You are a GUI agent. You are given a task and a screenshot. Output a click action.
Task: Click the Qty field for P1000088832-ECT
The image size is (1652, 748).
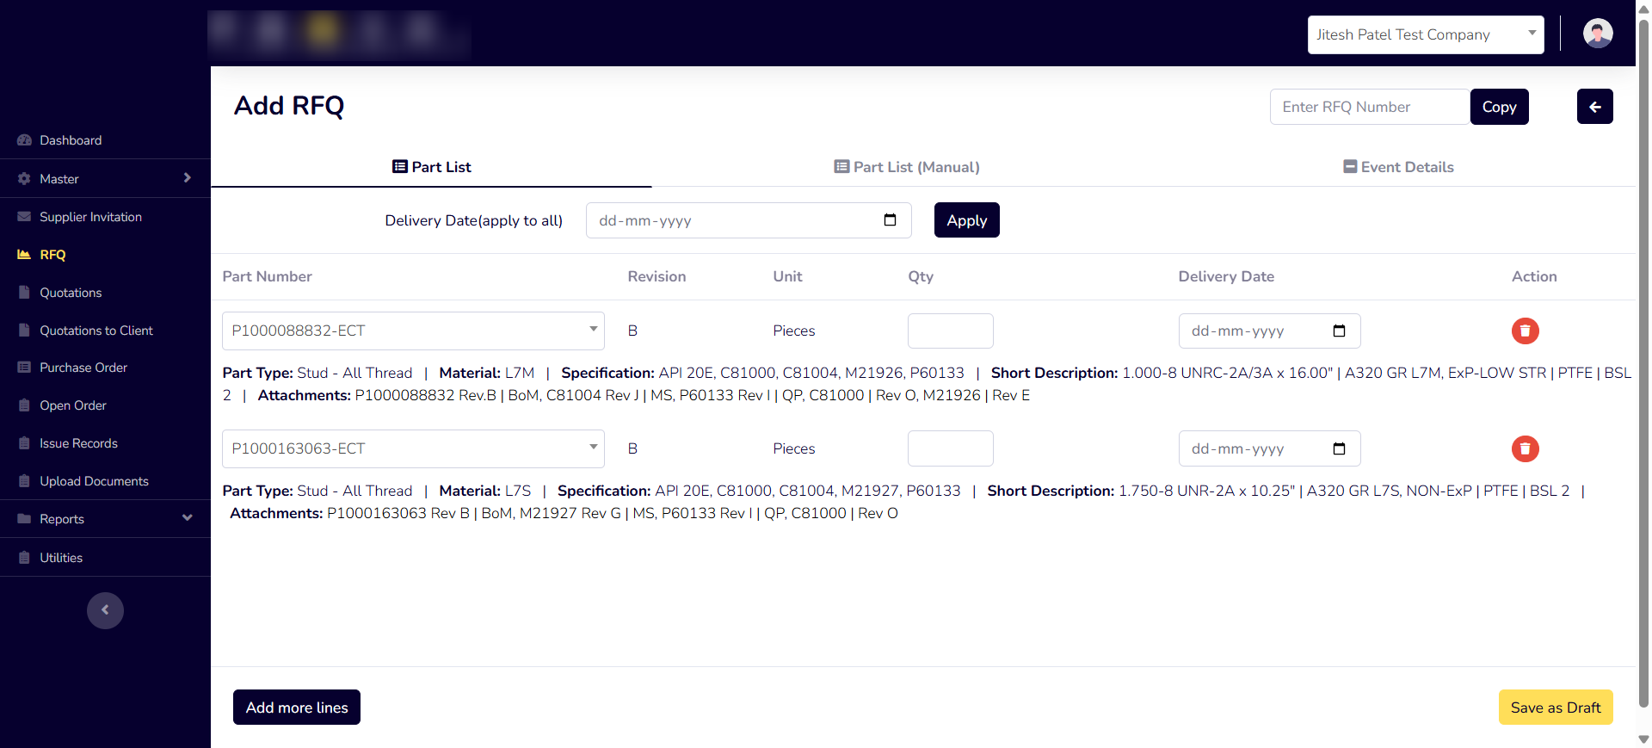tap(951, 331)
